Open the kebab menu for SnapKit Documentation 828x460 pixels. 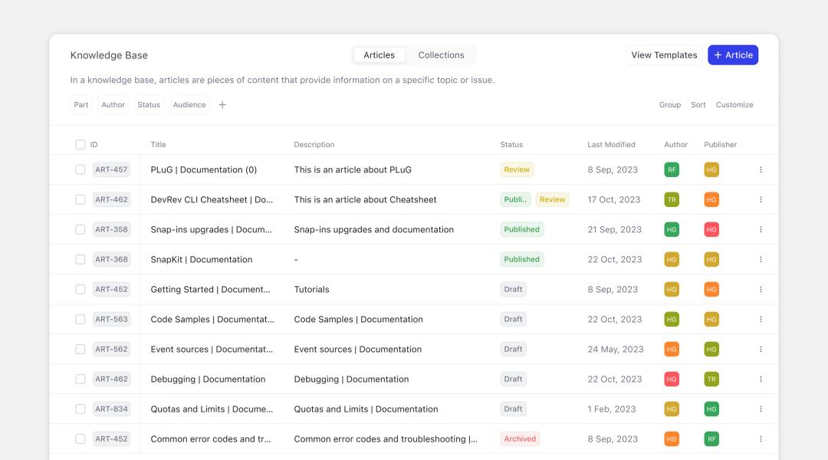[x=761, y=259]
